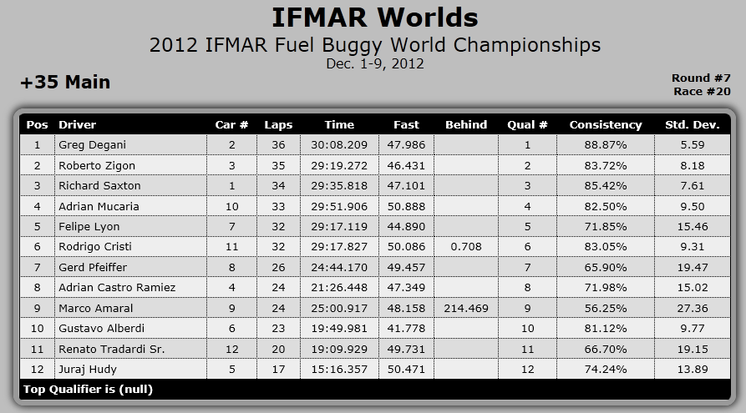
Task: Click Gustavo Alberdi's fast lap 41.778
Action: [x=406, y=329]
